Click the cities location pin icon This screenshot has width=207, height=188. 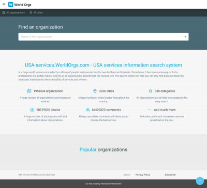point(95,91)
